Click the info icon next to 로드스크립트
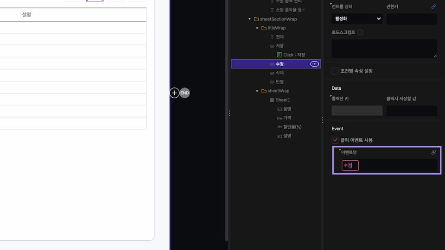 360,32
